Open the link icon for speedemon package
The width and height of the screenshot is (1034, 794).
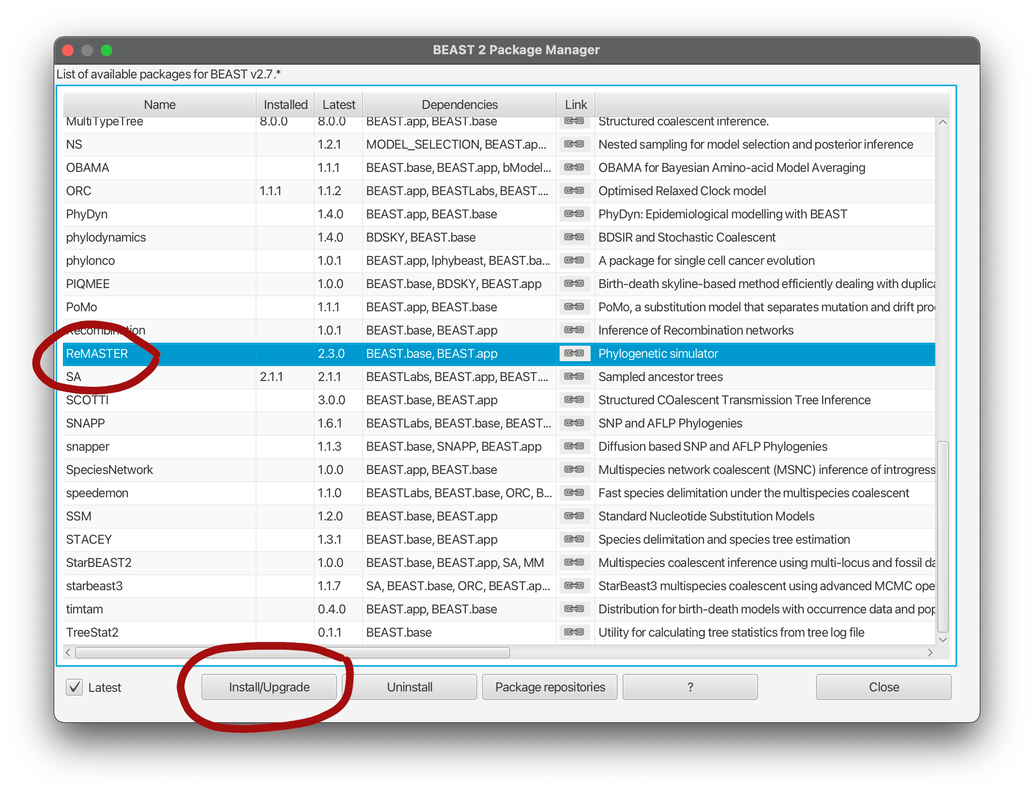[574, 493]
